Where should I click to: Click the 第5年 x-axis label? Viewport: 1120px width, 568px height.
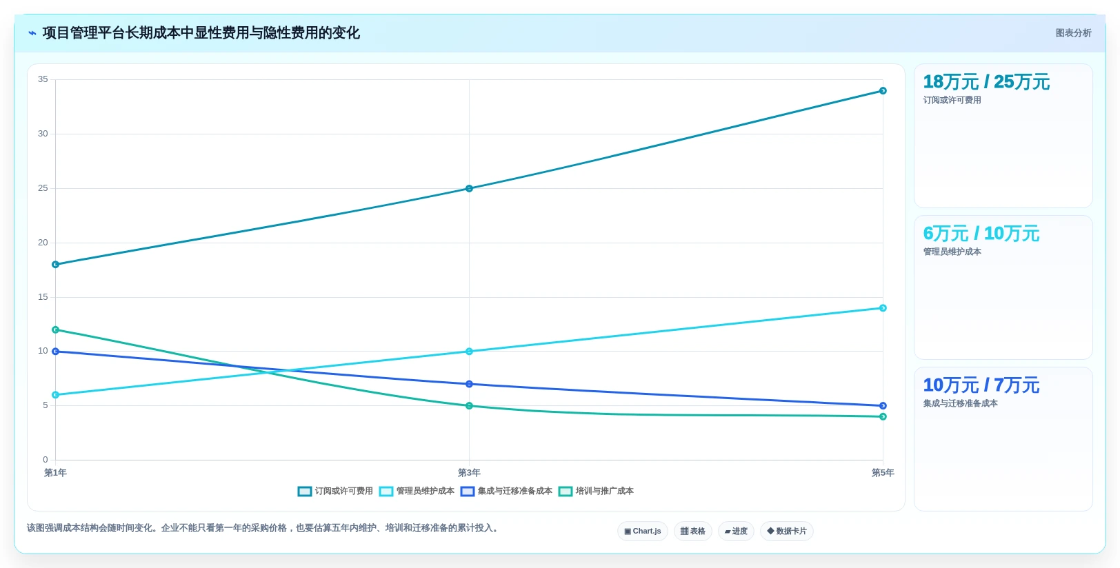pos(883,473)
